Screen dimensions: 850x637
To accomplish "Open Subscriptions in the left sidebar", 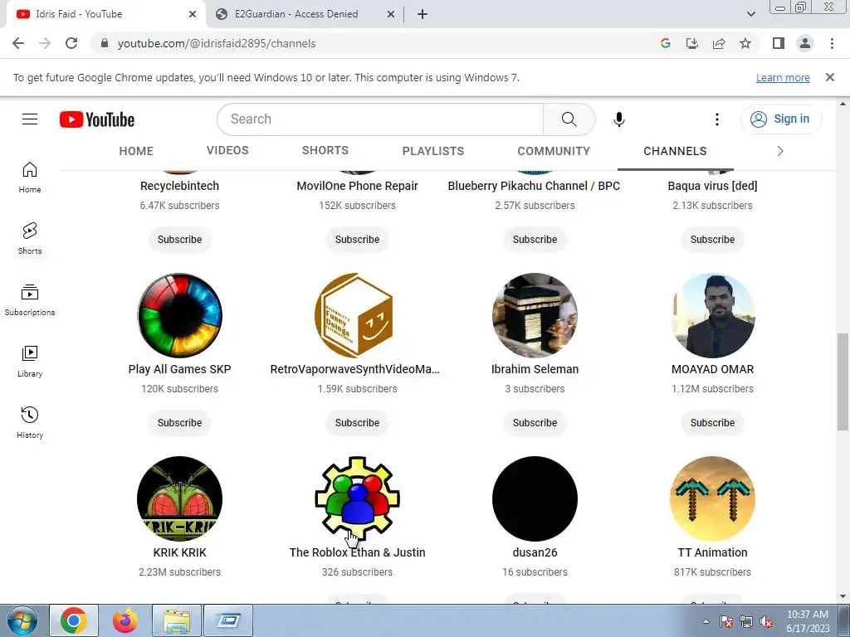I will coord(30,299).
